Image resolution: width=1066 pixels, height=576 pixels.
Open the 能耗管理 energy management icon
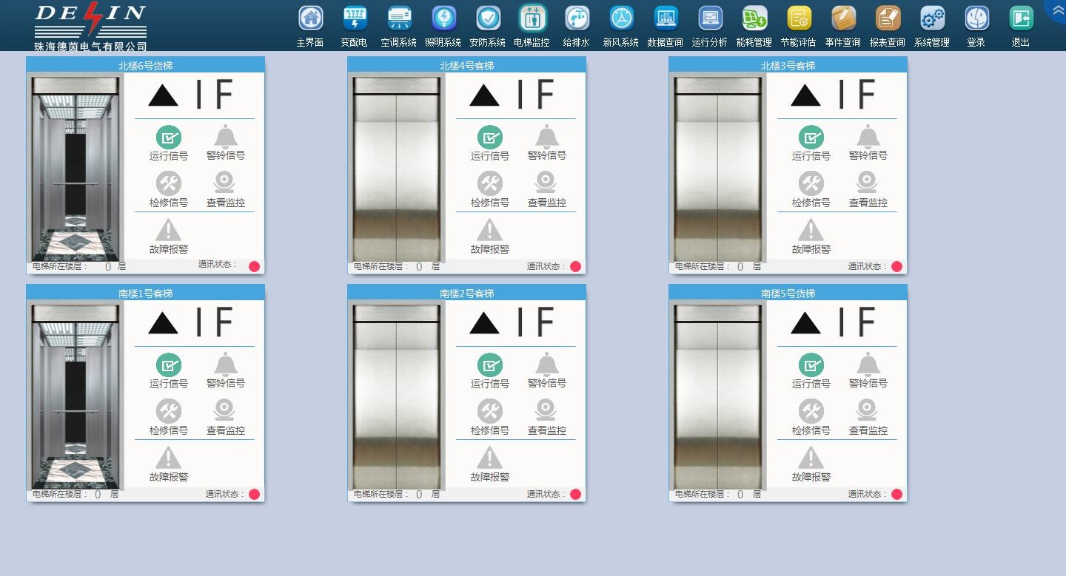tap(754, 18)
